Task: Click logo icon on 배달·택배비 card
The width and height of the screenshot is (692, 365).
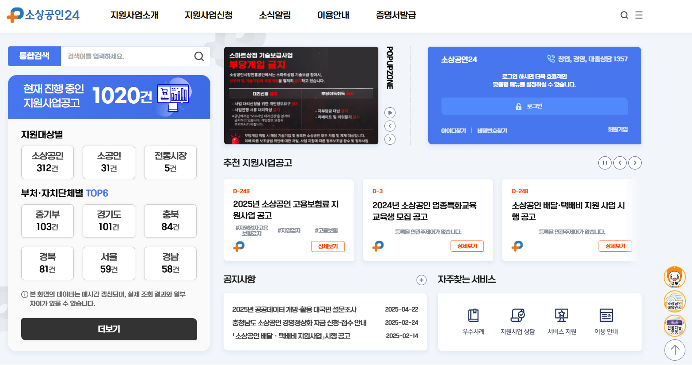Action: tap(517, 246)
